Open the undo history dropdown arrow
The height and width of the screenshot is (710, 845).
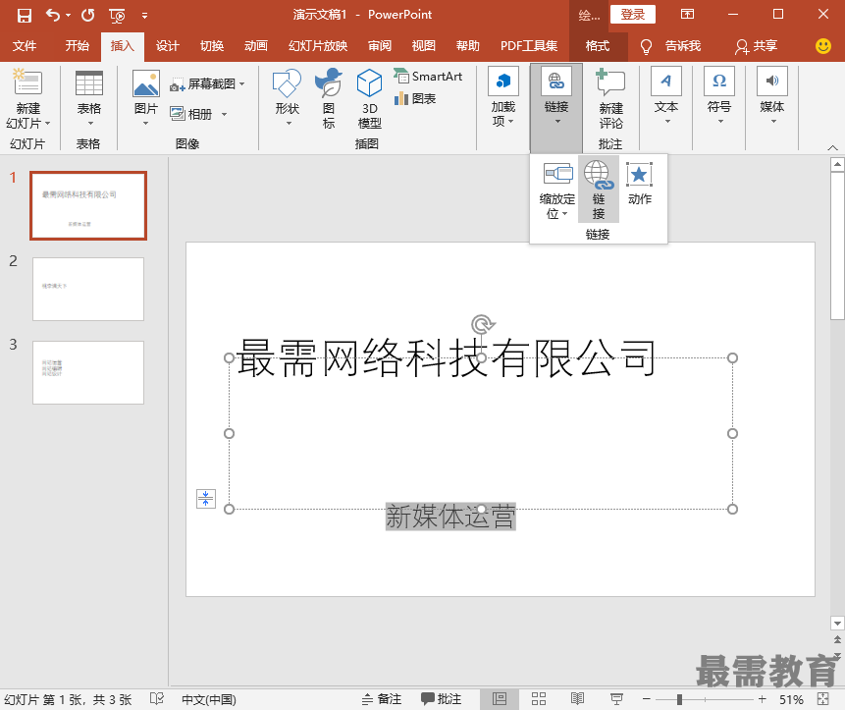pos(68,15)
